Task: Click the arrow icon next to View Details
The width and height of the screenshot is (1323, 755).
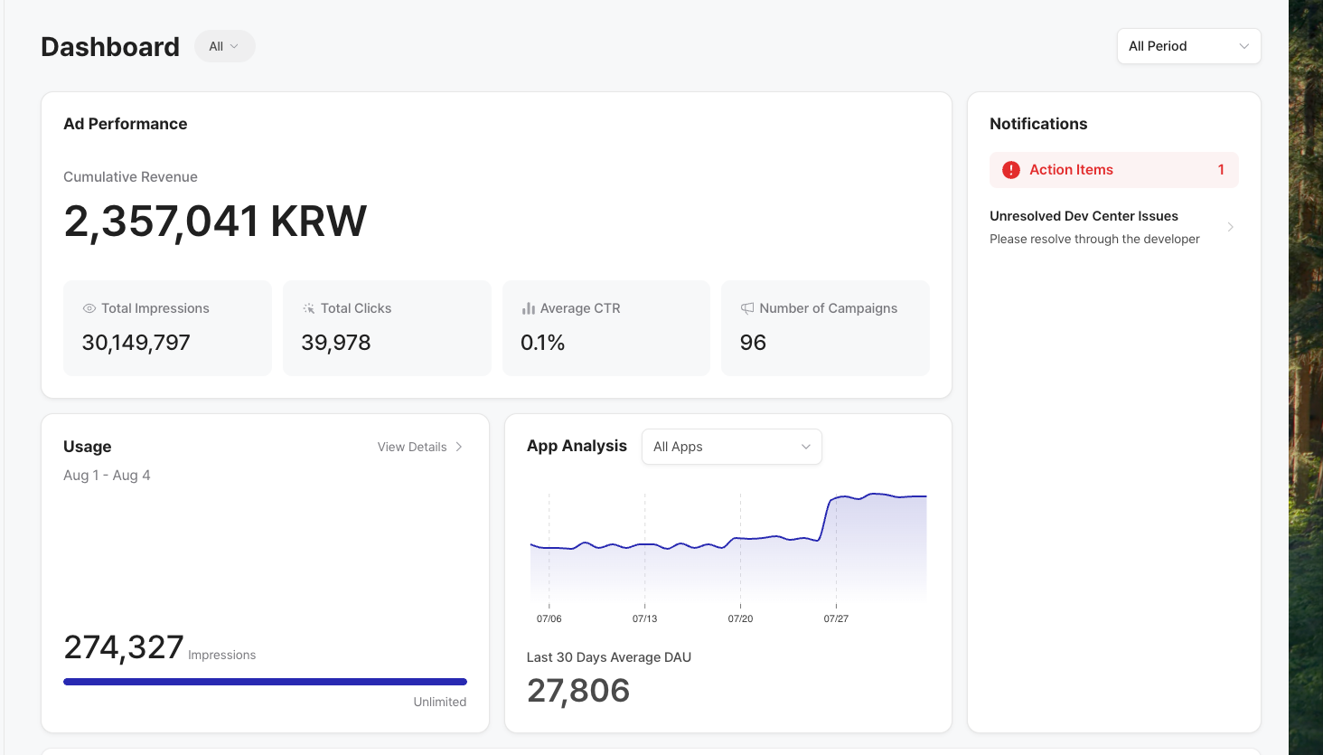Action: pos(459,447)
